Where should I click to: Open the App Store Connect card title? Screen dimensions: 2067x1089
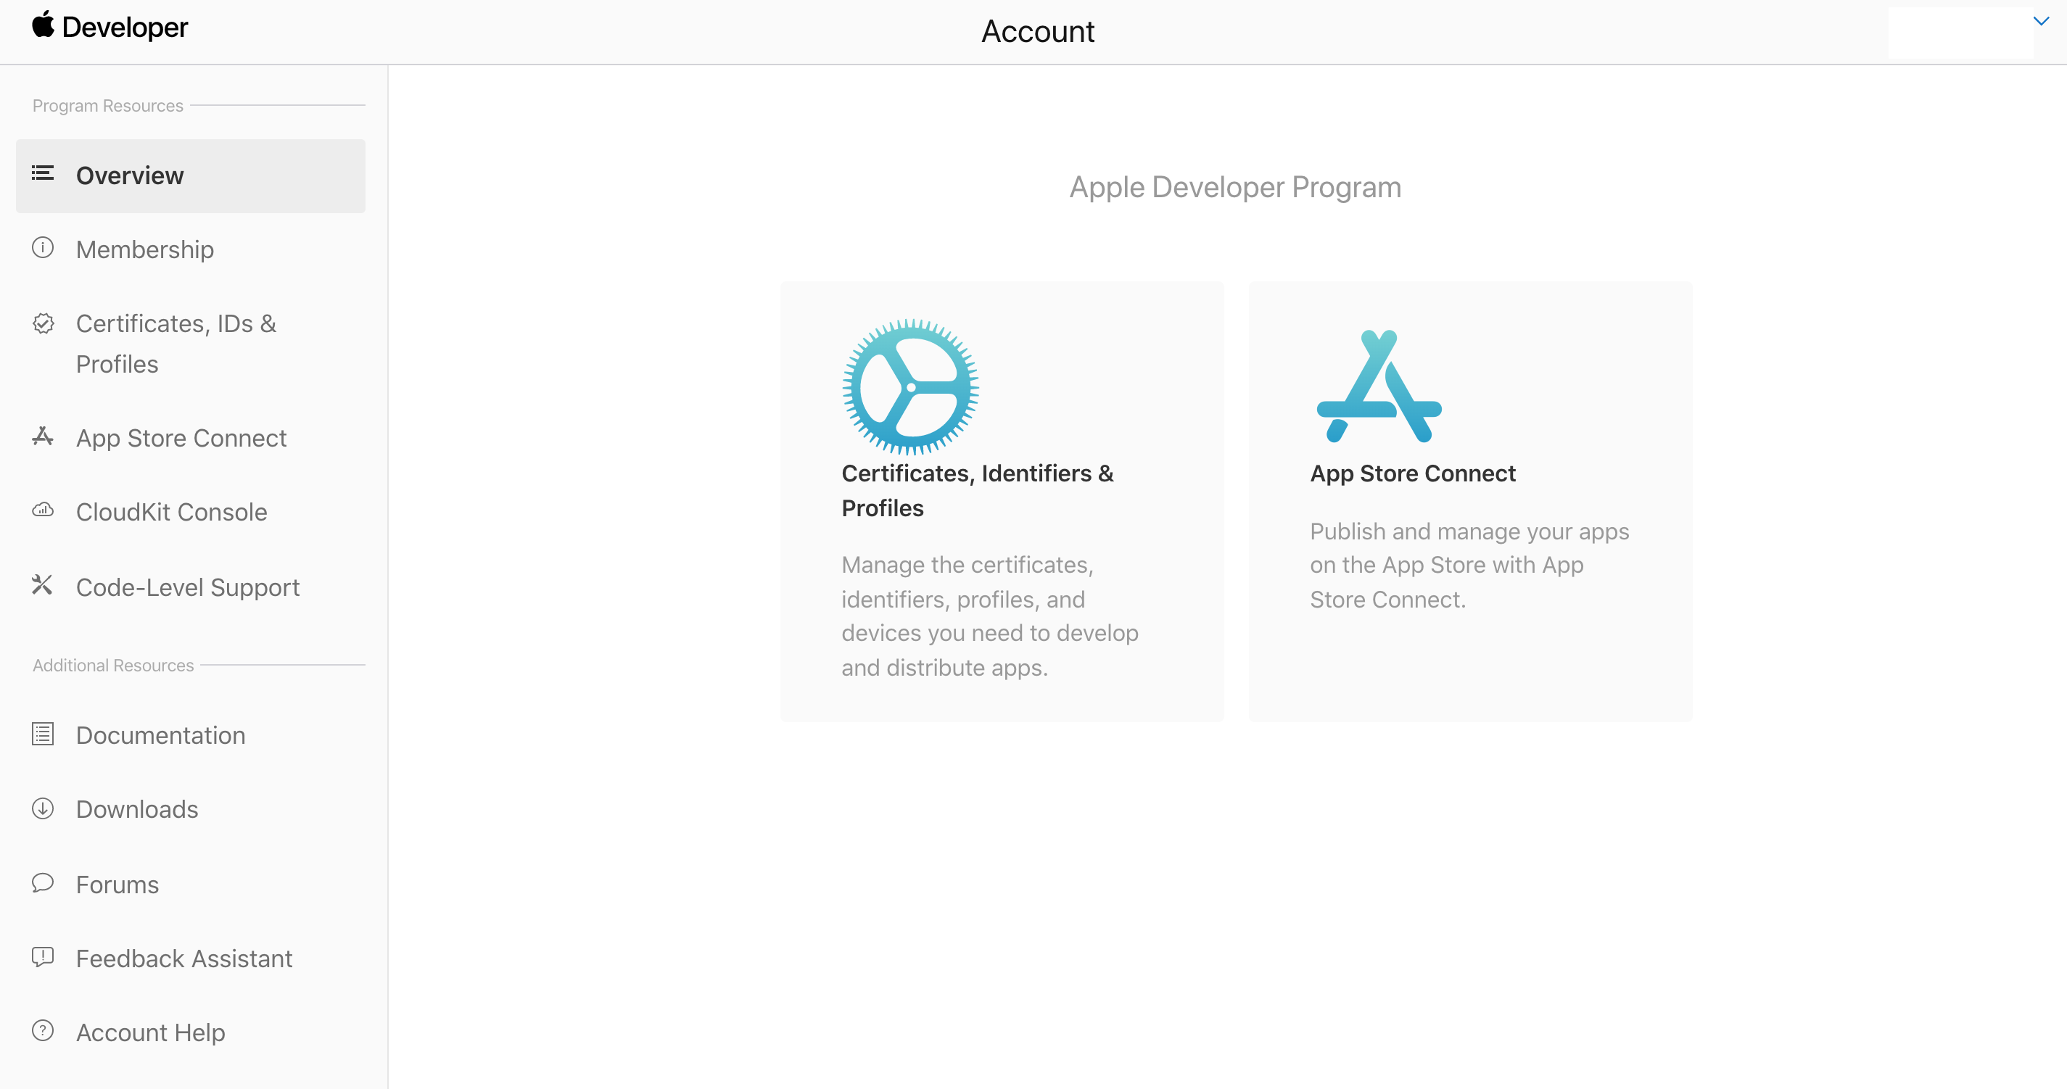pyautogui.click(x=1412, y=473)
